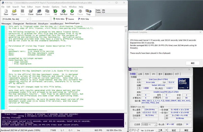Click 确定 in the Benchmark Complete dialog
203x132 pixels.
(193, 63)
